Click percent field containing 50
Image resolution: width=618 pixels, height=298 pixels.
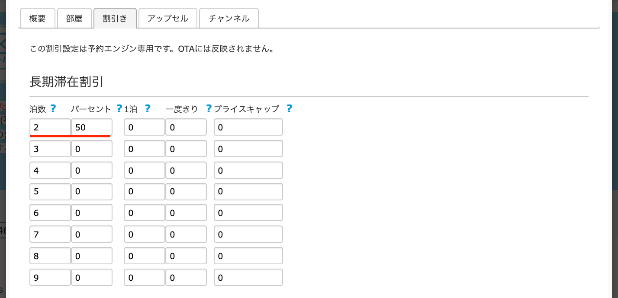[x=92, y=127]
